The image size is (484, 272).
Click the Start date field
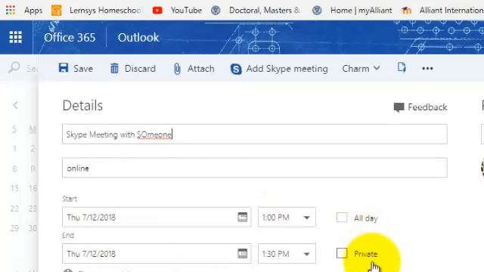tap(157, 217)
